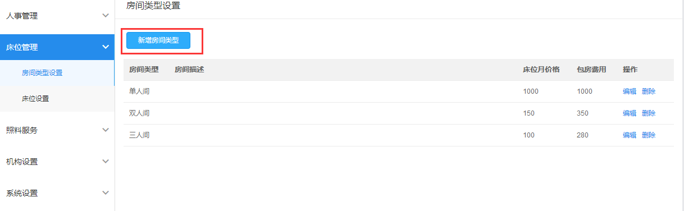Expand the 机构设置 chevron arrow

[x=106, y=162]
